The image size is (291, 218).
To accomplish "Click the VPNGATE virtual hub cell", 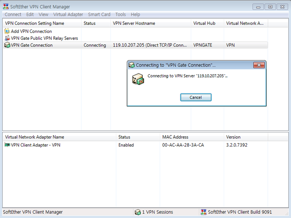I will (x=203, y=45).
